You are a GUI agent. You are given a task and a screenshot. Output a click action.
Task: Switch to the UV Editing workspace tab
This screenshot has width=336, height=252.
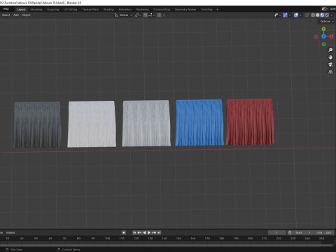pyautogui.click(x=70, y=9)
